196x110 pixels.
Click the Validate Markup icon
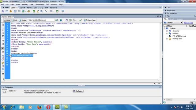(81, 20)
